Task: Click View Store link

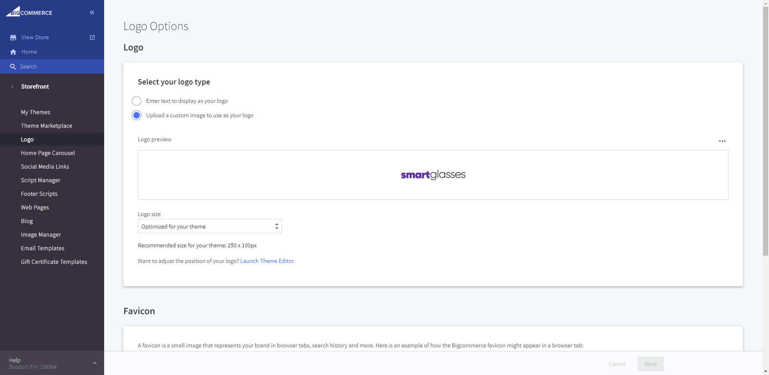Action: (35, 37)
